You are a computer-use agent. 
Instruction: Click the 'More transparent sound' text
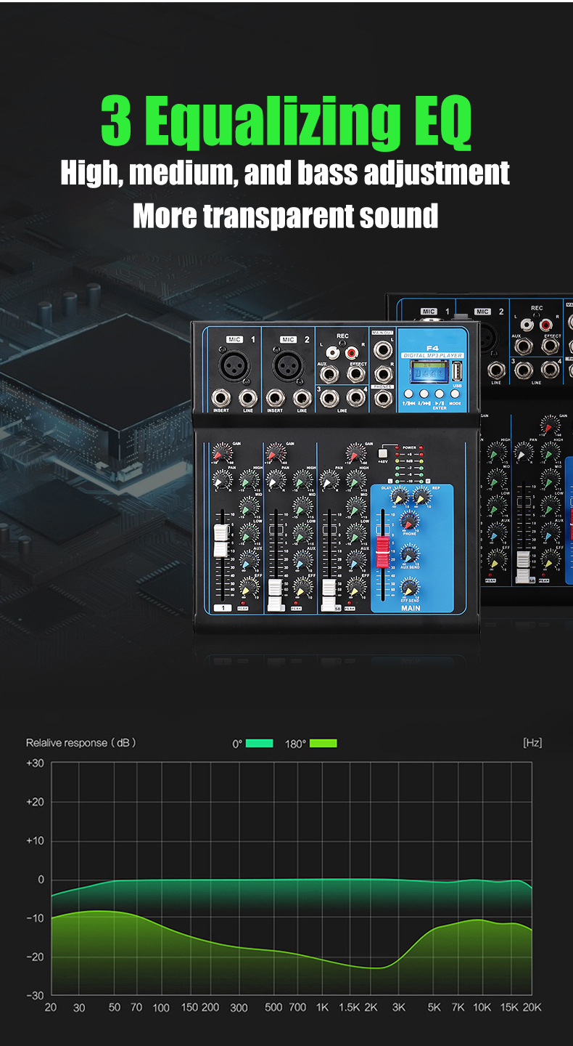coord(286,216)
